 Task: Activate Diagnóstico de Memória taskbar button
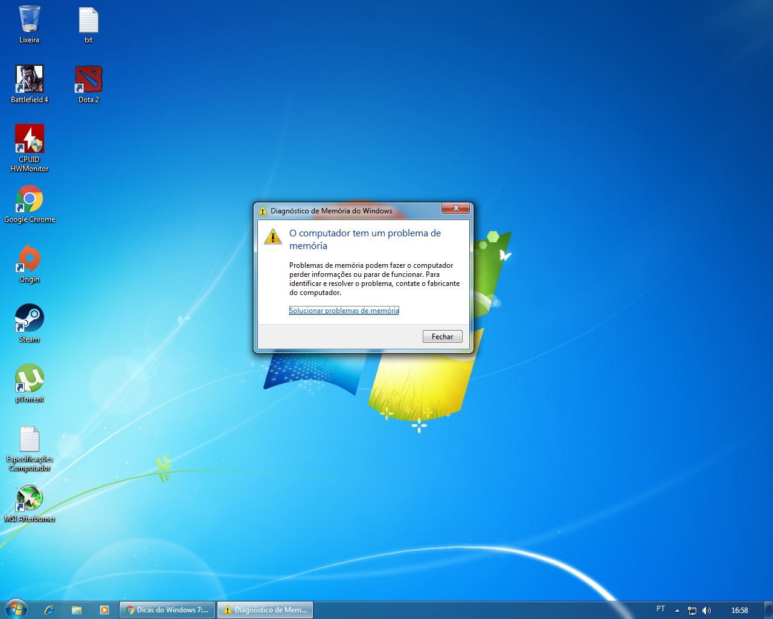coord(265,610)
